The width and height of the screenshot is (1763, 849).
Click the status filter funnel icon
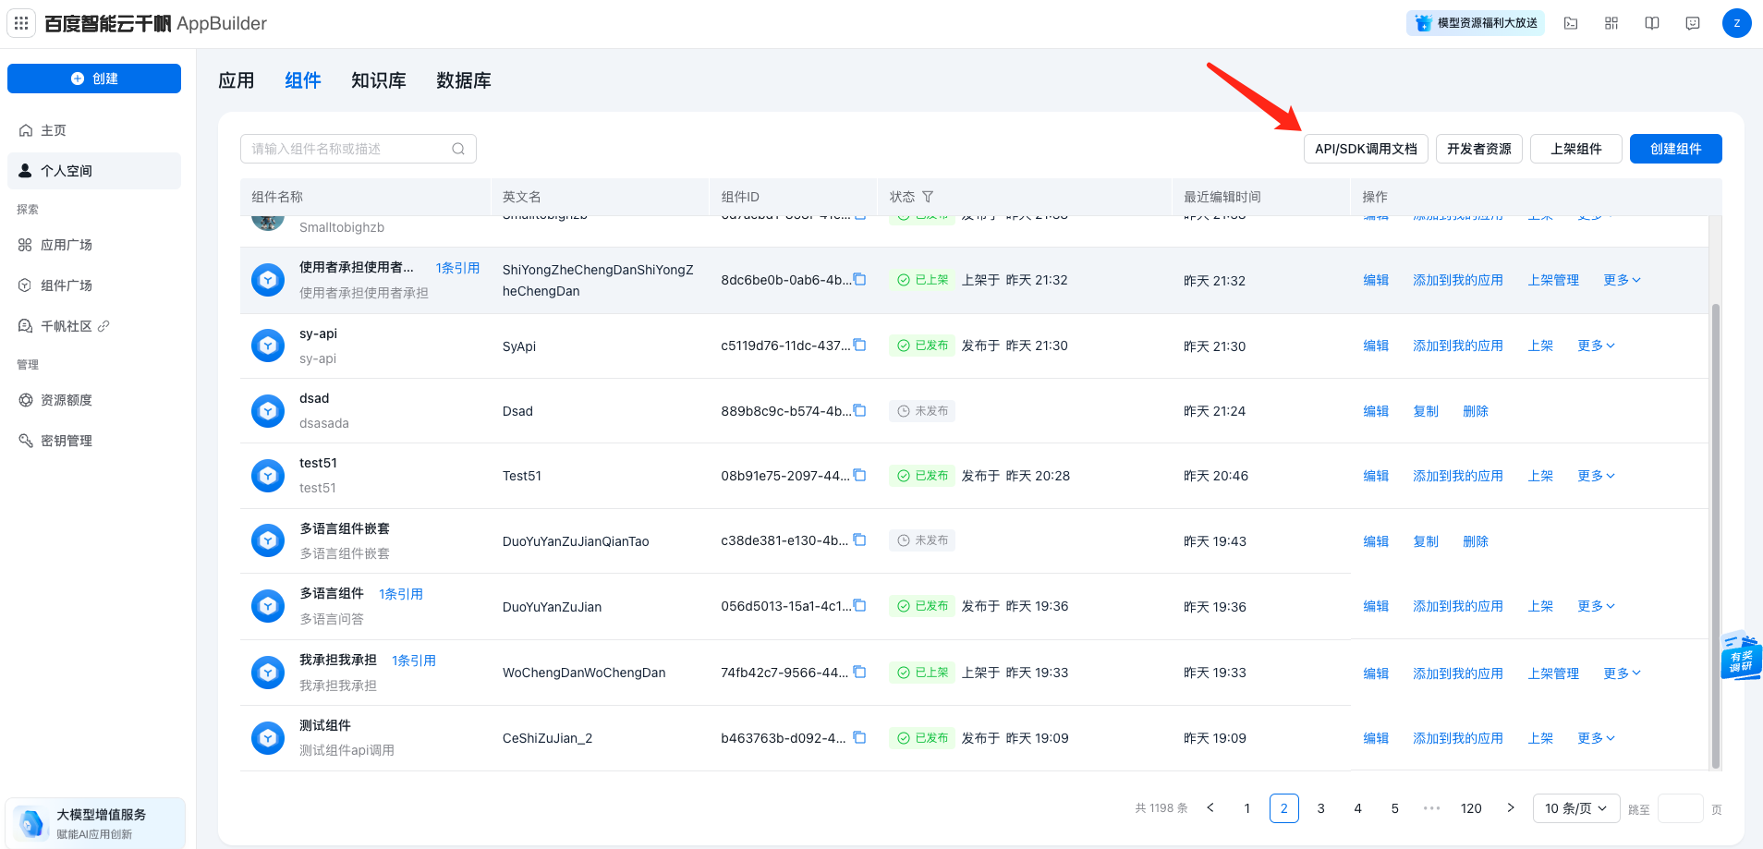pos(928,197)
